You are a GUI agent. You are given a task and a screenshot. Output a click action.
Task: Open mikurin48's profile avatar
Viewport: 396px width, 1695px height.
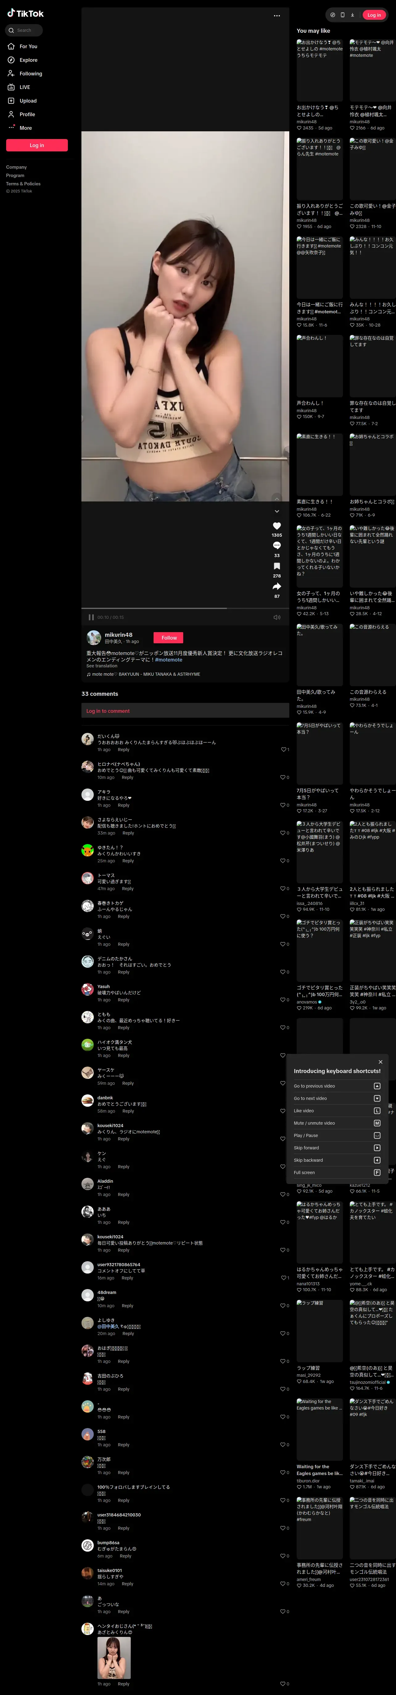click(94, 638)
